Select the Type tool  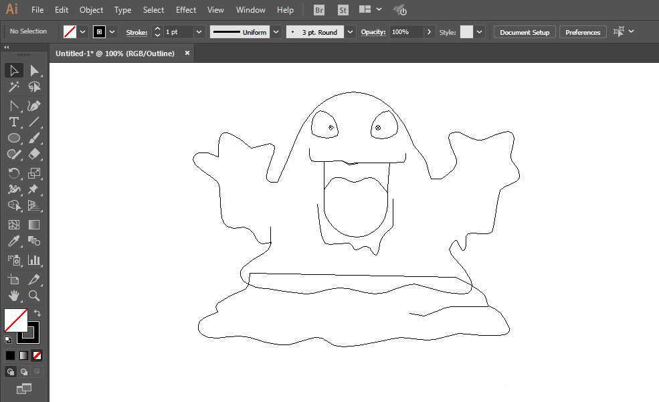coord(14,122)
